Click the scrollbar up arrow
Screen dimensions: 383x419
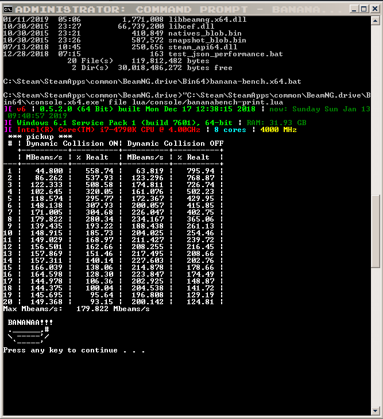pyautogui.click(x=376, y=21)
